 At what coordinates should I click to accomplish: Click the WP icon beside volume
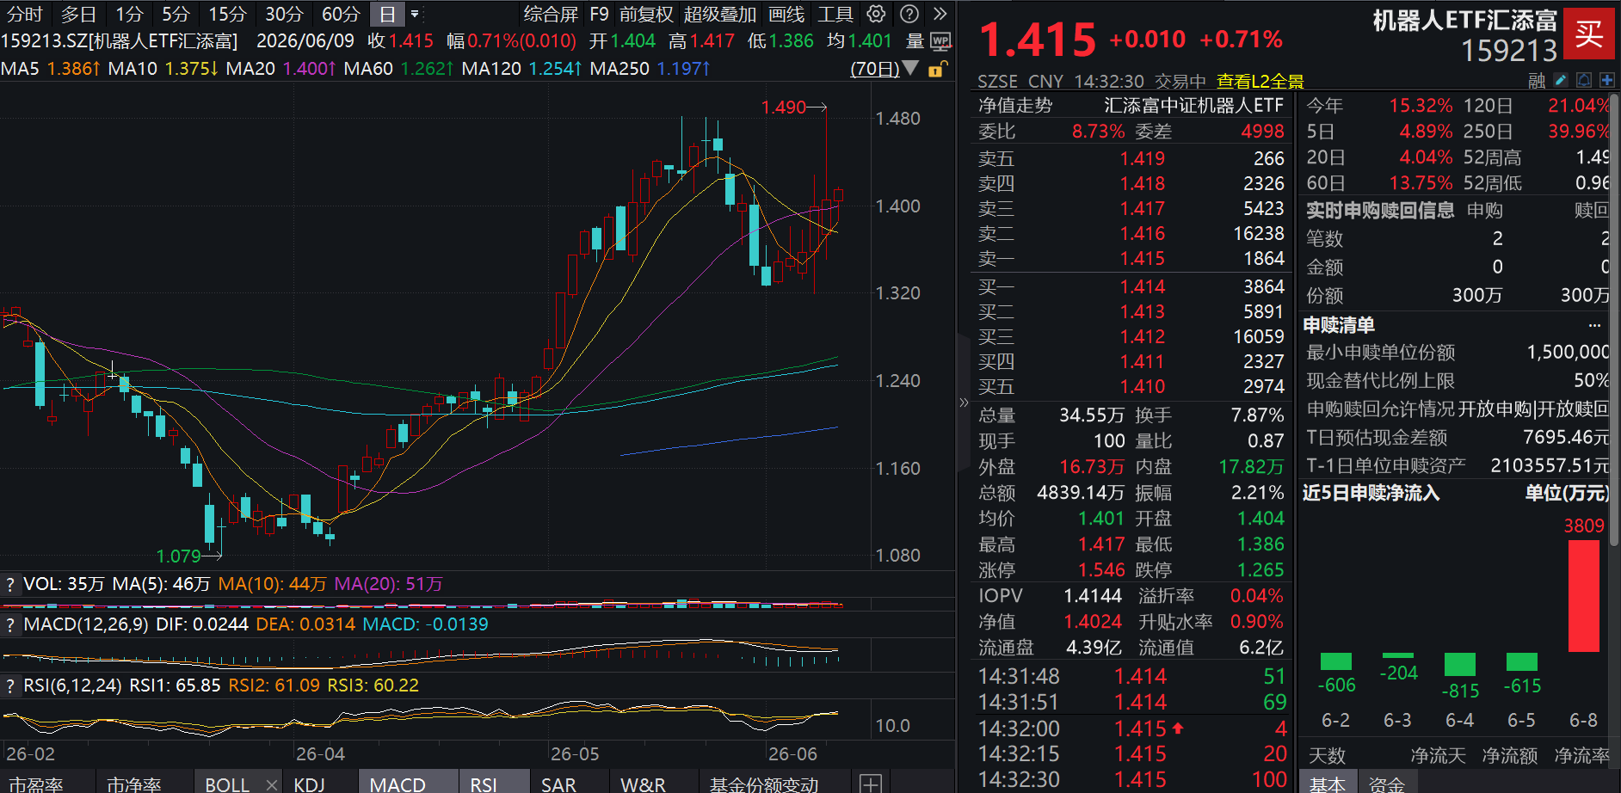pyautogui.click(x=941, y=41)
